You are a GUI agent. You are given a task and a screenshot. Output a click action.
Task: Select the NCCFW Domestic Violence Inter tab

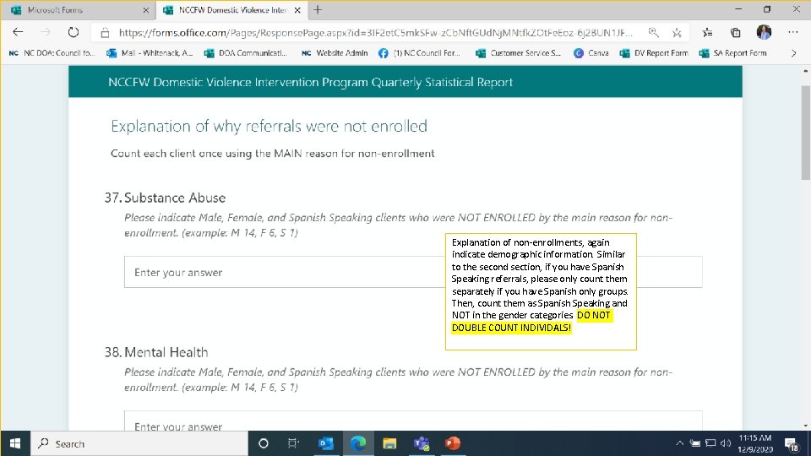[x=231, y=10]
